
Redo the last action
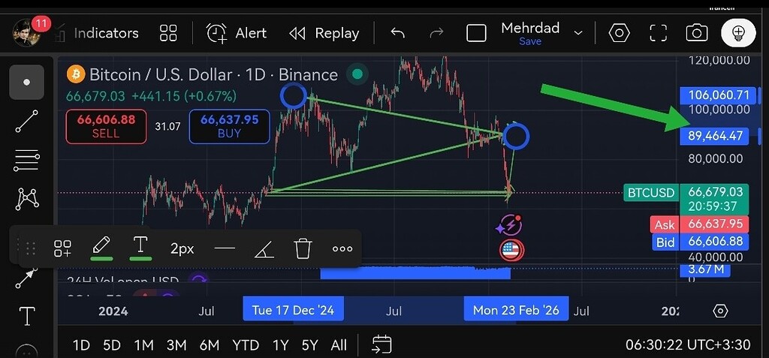[436, 33]
